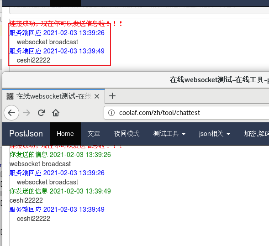
Task: Open the PostJson brand link
Action: pyautogui.click(x=26, y=134)
